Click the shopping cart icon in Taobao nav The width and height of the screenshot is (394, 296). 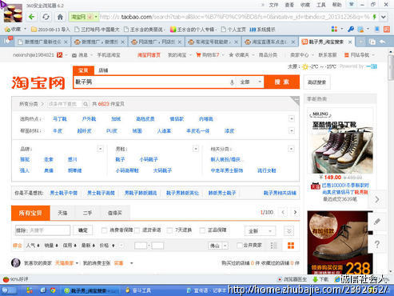tap(198, 55)
